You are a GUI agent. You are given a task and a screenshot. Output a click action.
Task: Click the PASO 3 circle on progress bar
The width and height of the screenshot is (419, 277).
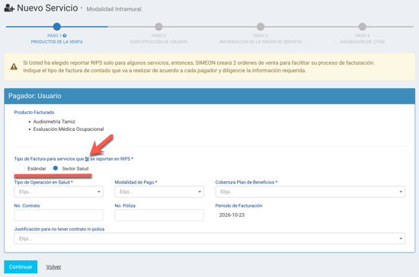(261, 27)
